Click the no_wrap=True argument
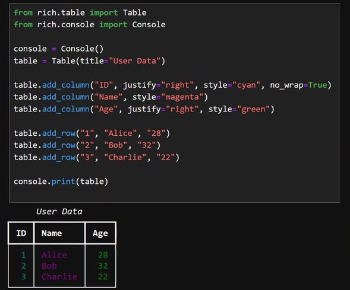350x290 pixels. [298, 85]
